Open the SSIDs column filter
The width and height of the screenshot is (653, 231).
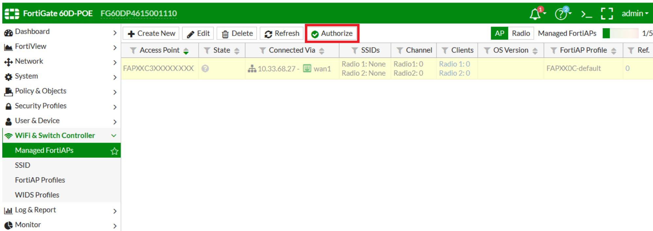point(355,50)
